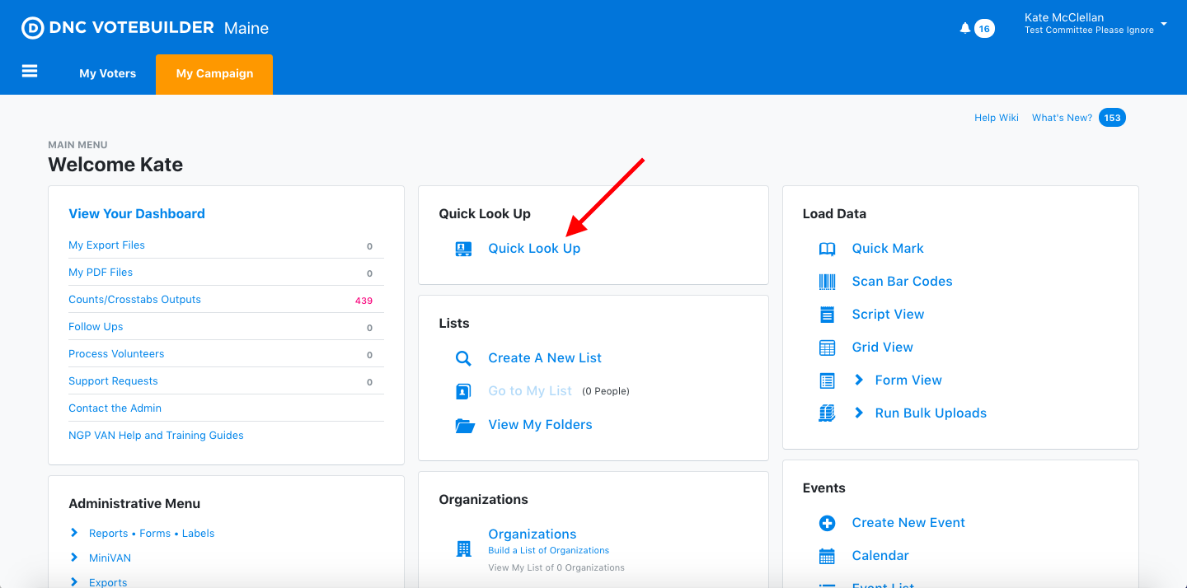Open the Help Wiki link
The width and height of the screenshot is (1187, 588).
coord(997,118)
